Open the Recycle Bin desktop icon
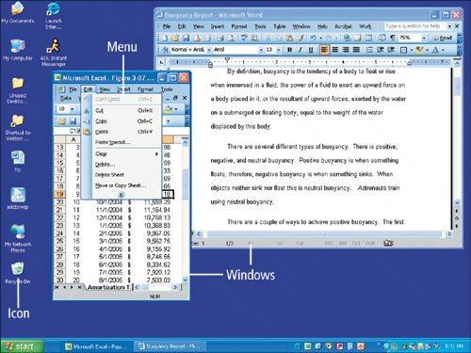 tap(18, 273)
